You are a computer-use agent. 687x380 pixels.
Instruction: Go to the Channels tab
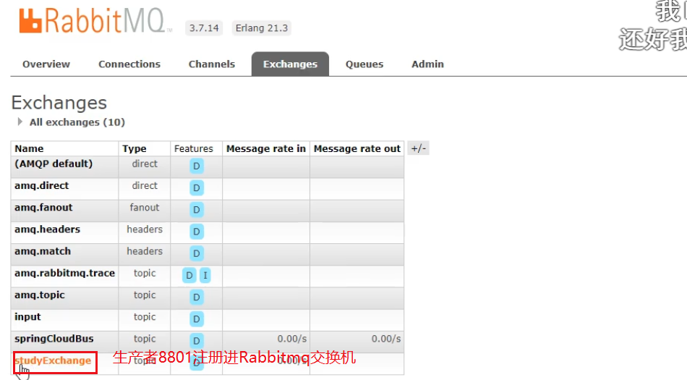pos(212,64)
